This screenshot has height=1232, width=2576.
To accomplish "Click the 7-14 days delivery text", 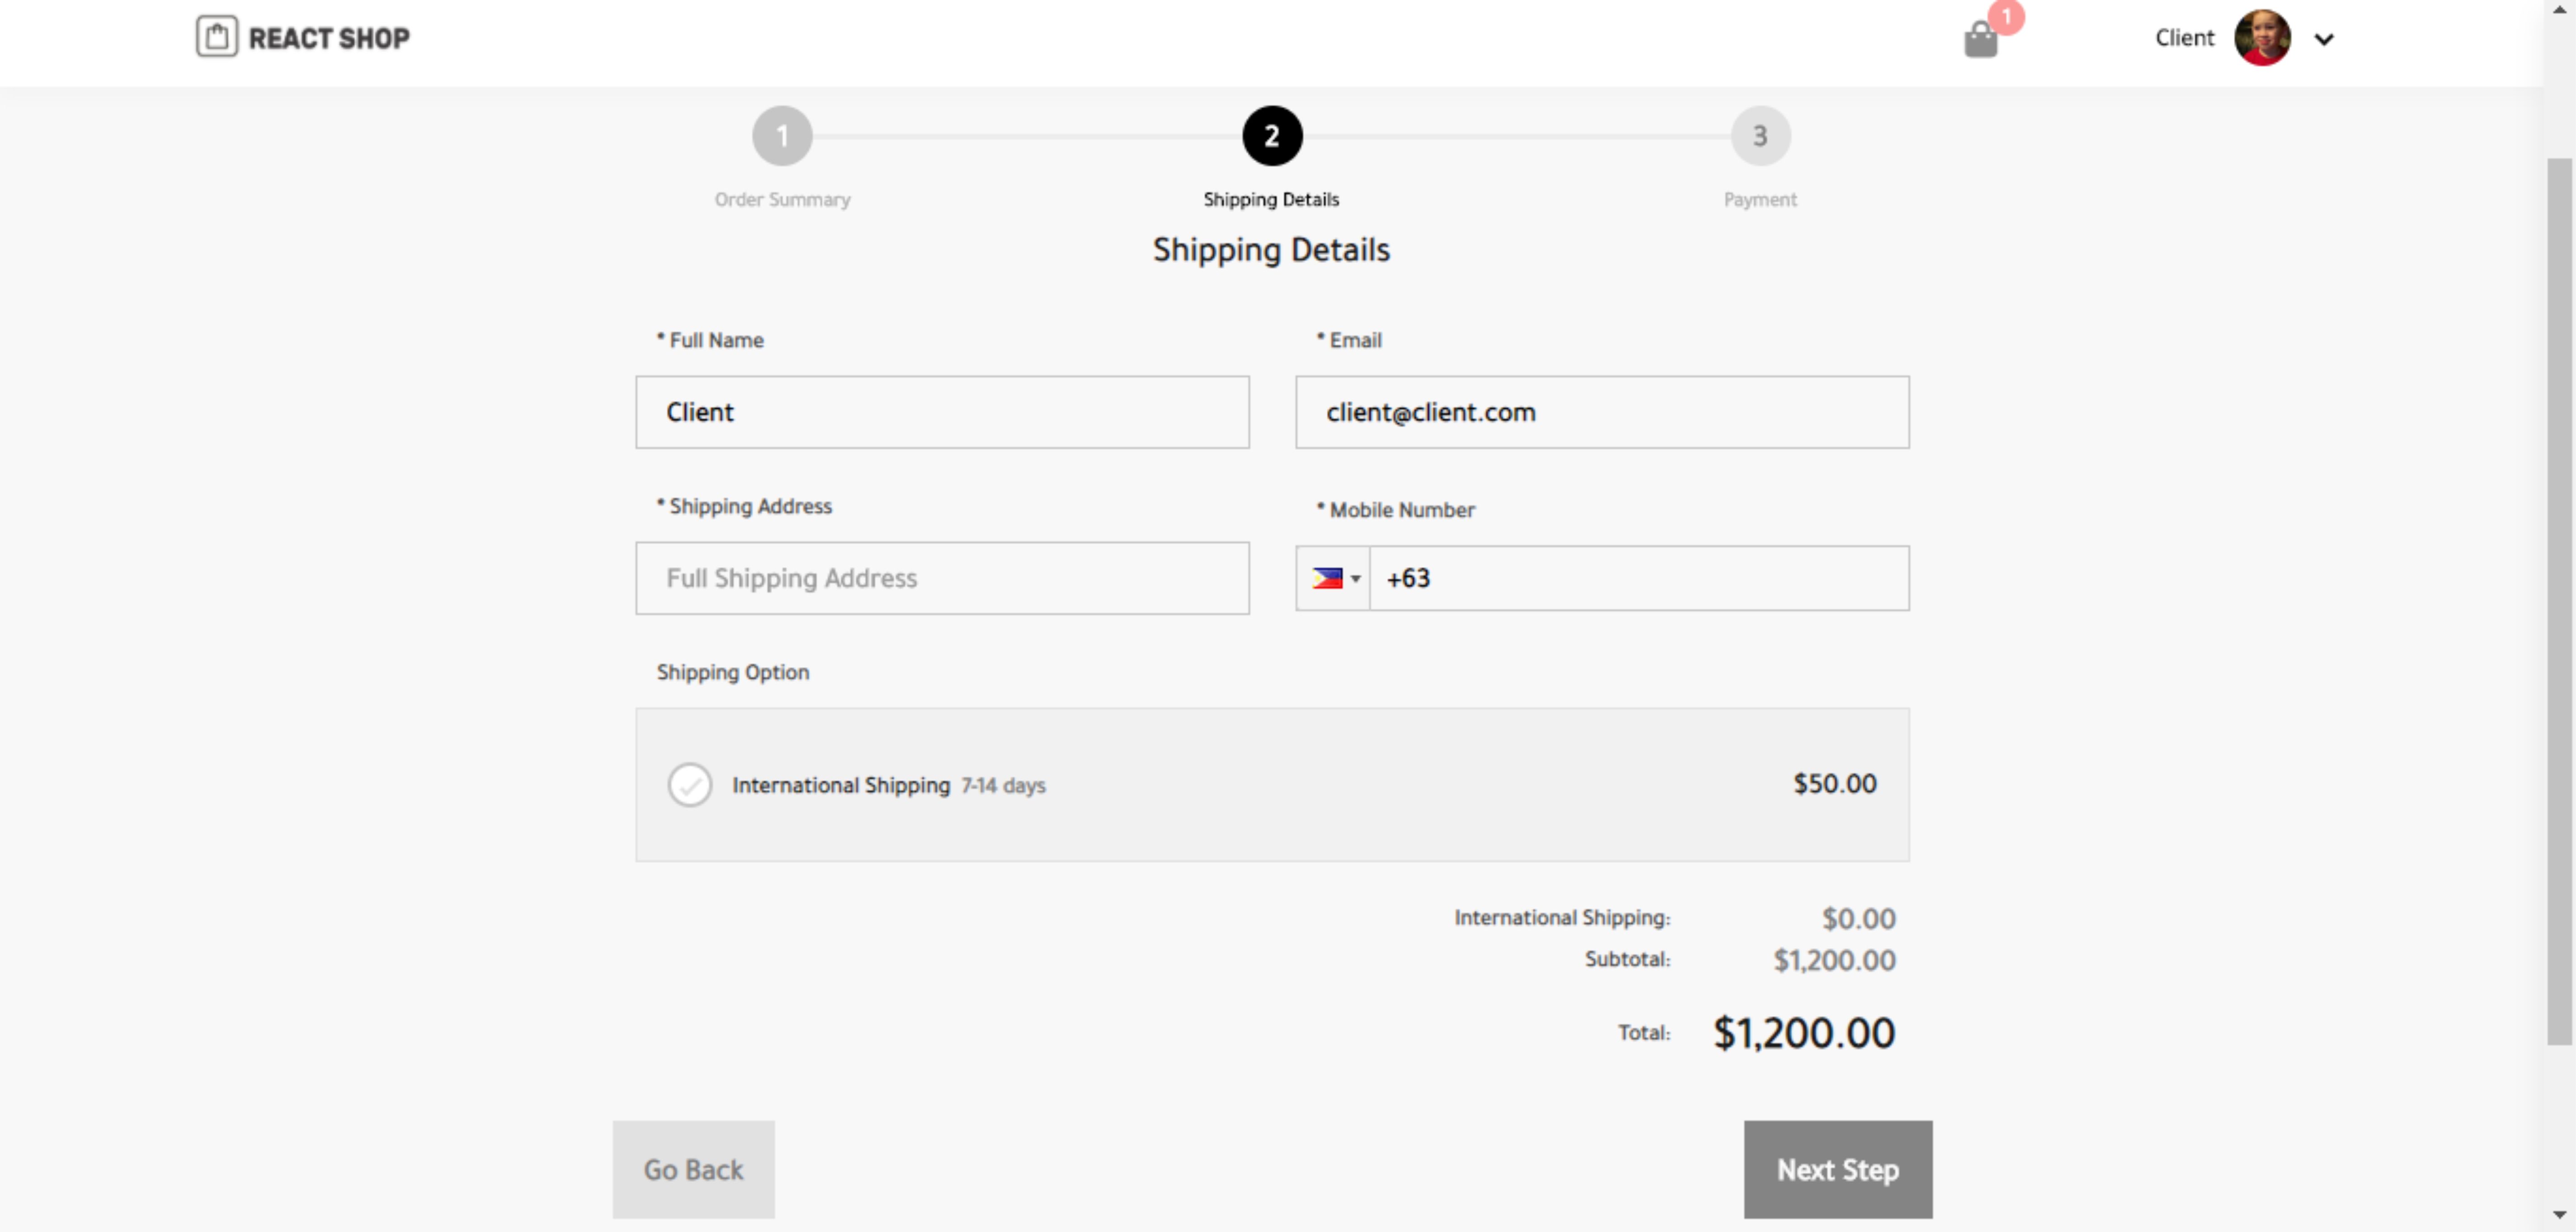I will point(1003,786).
